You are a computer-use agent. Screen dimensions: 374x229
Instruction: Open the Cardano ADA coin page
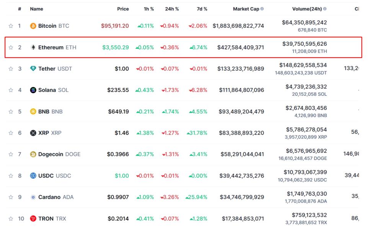[56, 197]
